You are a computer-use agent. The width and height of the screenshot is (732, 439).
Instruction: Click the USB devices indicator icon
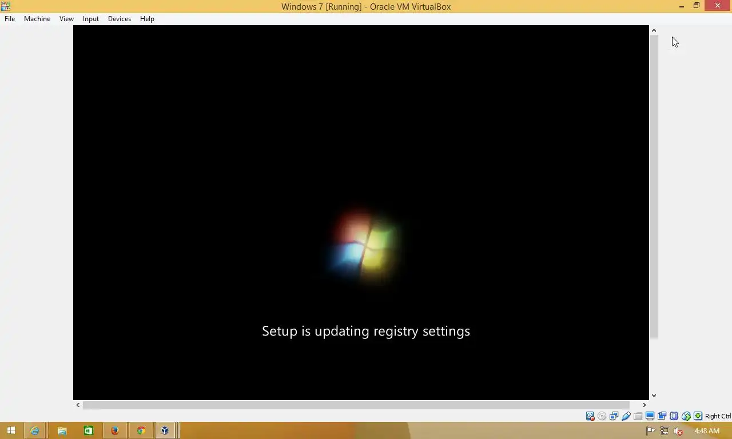626,416
